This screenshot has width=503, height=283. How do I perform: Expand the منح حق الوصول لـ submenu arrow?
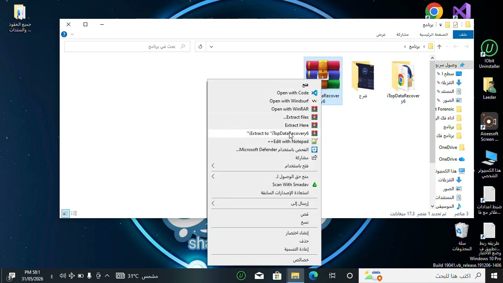213,176
